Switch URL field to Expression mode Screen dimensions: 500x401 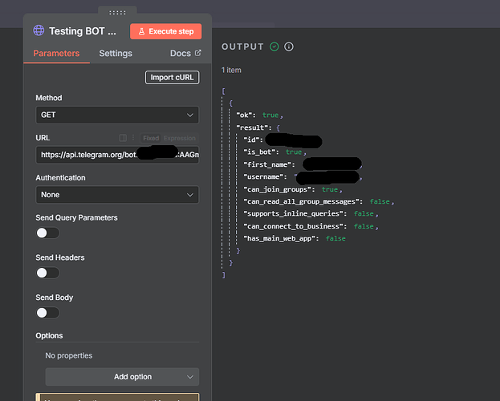pos(180,138)
